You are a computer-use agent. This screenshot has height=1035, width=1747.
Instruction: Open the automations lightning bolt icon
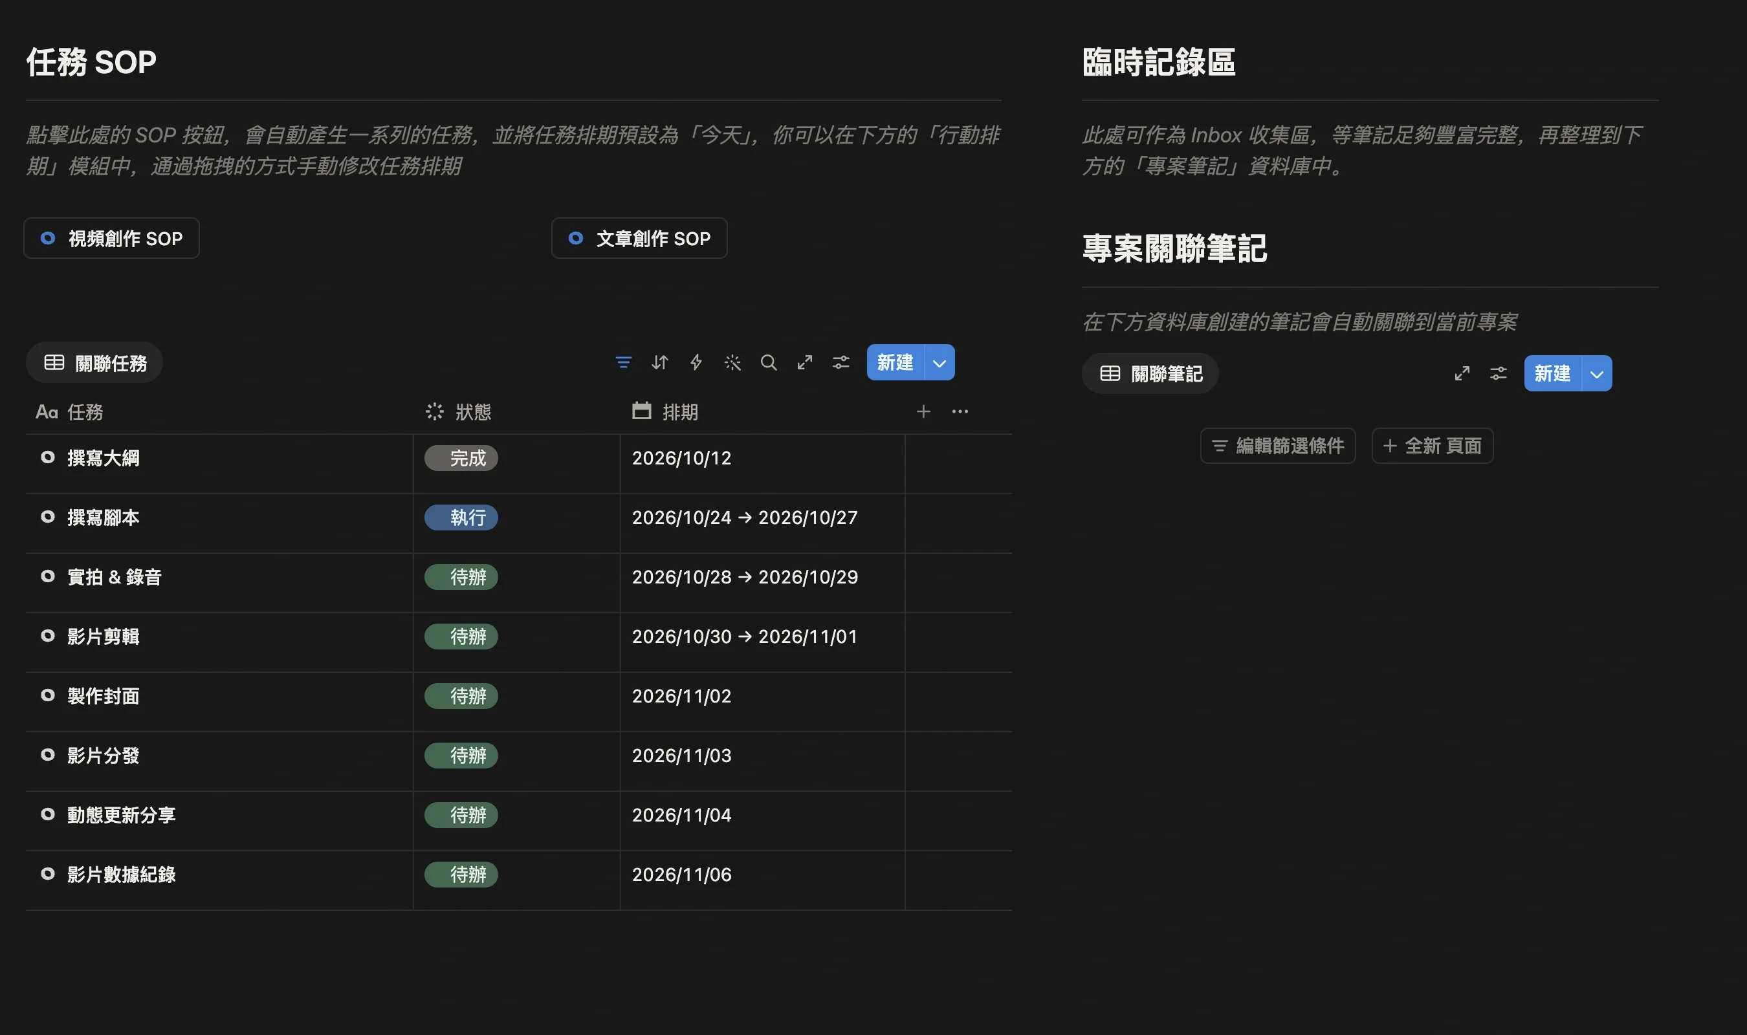(x=696, y=363)
